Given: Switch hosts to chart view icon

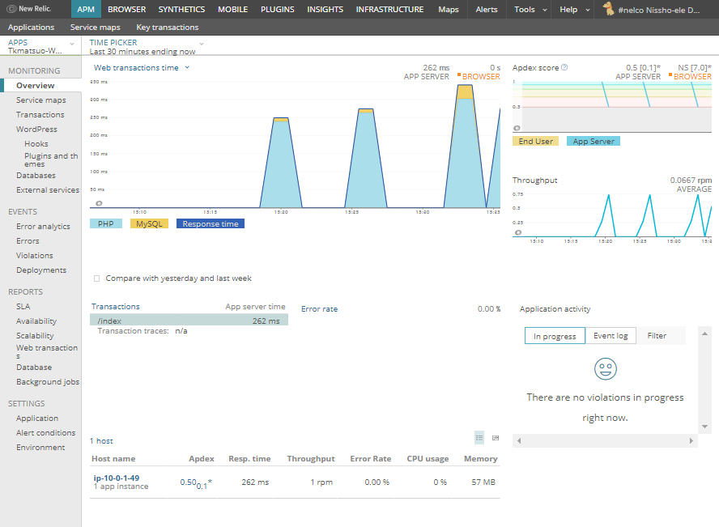Looking at the screenshot, I should (x=496, y=438).
